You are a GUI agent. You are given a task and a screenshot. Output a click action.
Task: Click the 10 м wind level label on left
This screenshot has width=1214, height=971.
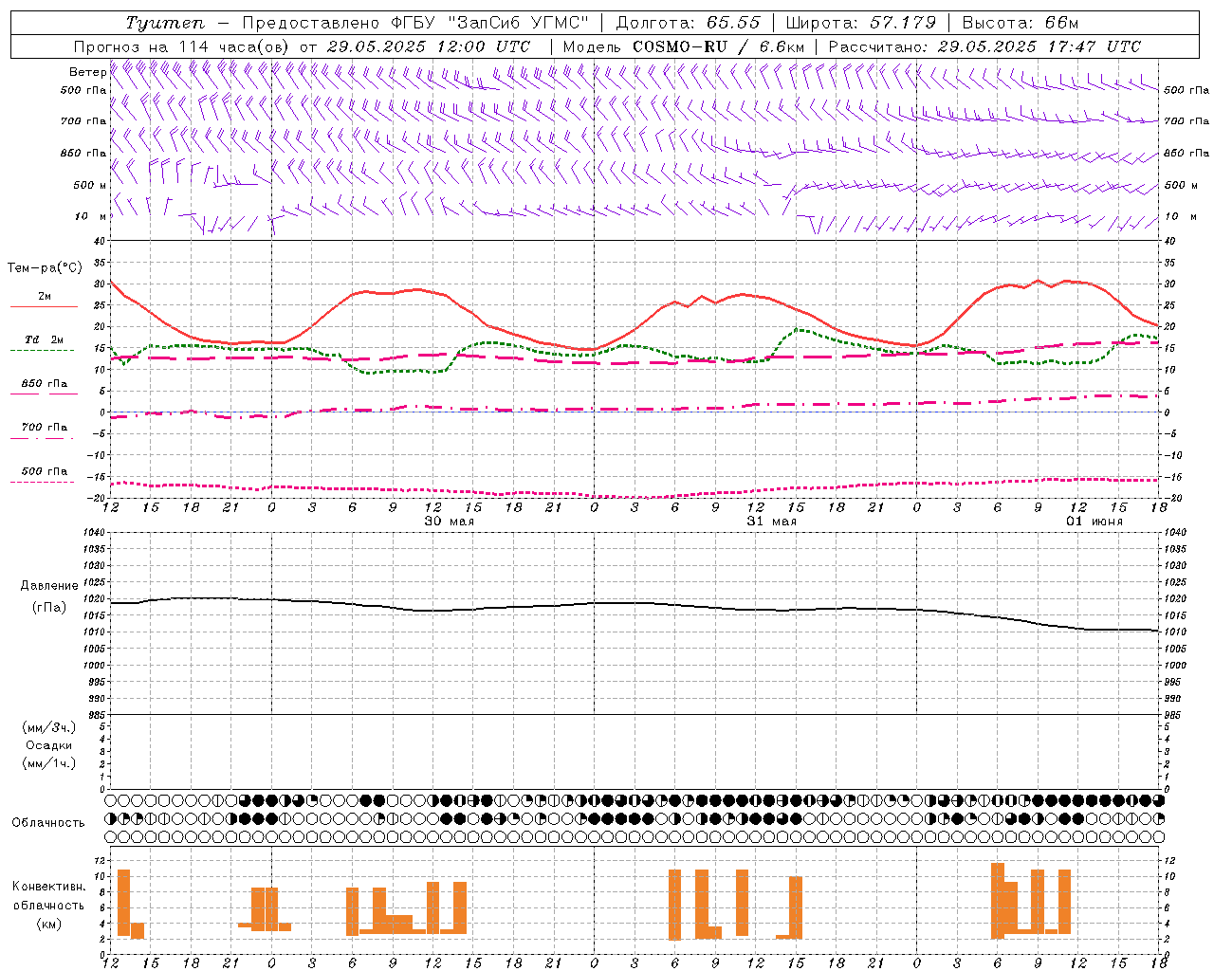coord(90,216)
